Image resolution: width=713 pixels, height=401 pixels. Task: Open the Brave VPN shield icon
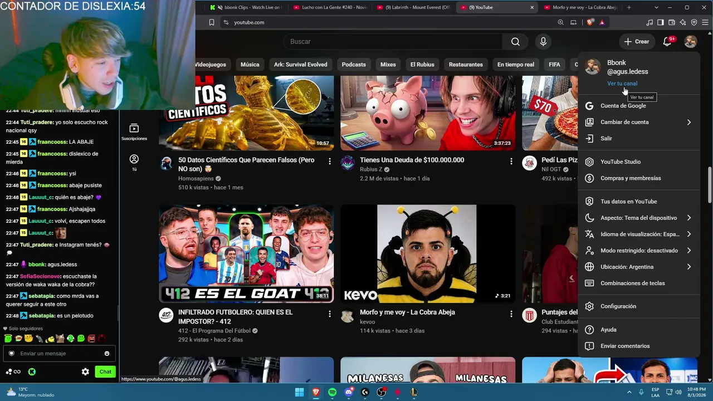pyautogui.click(x=694, y=22)
